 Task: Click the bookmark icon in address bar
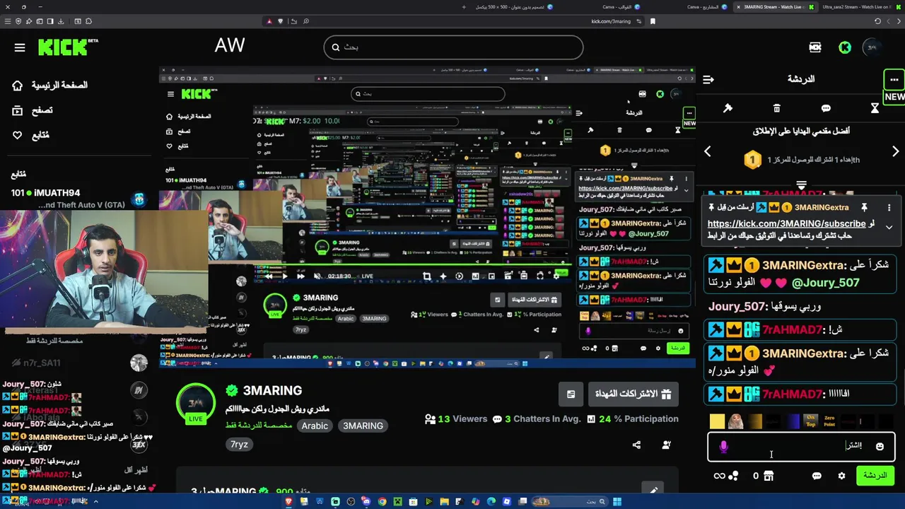point(652,21)
